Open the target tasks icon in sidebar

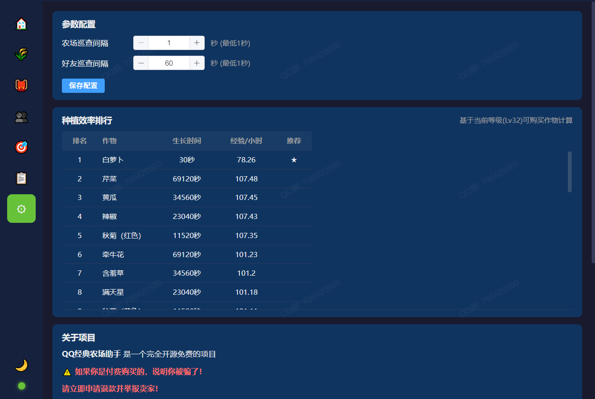[x=21, y=147]
